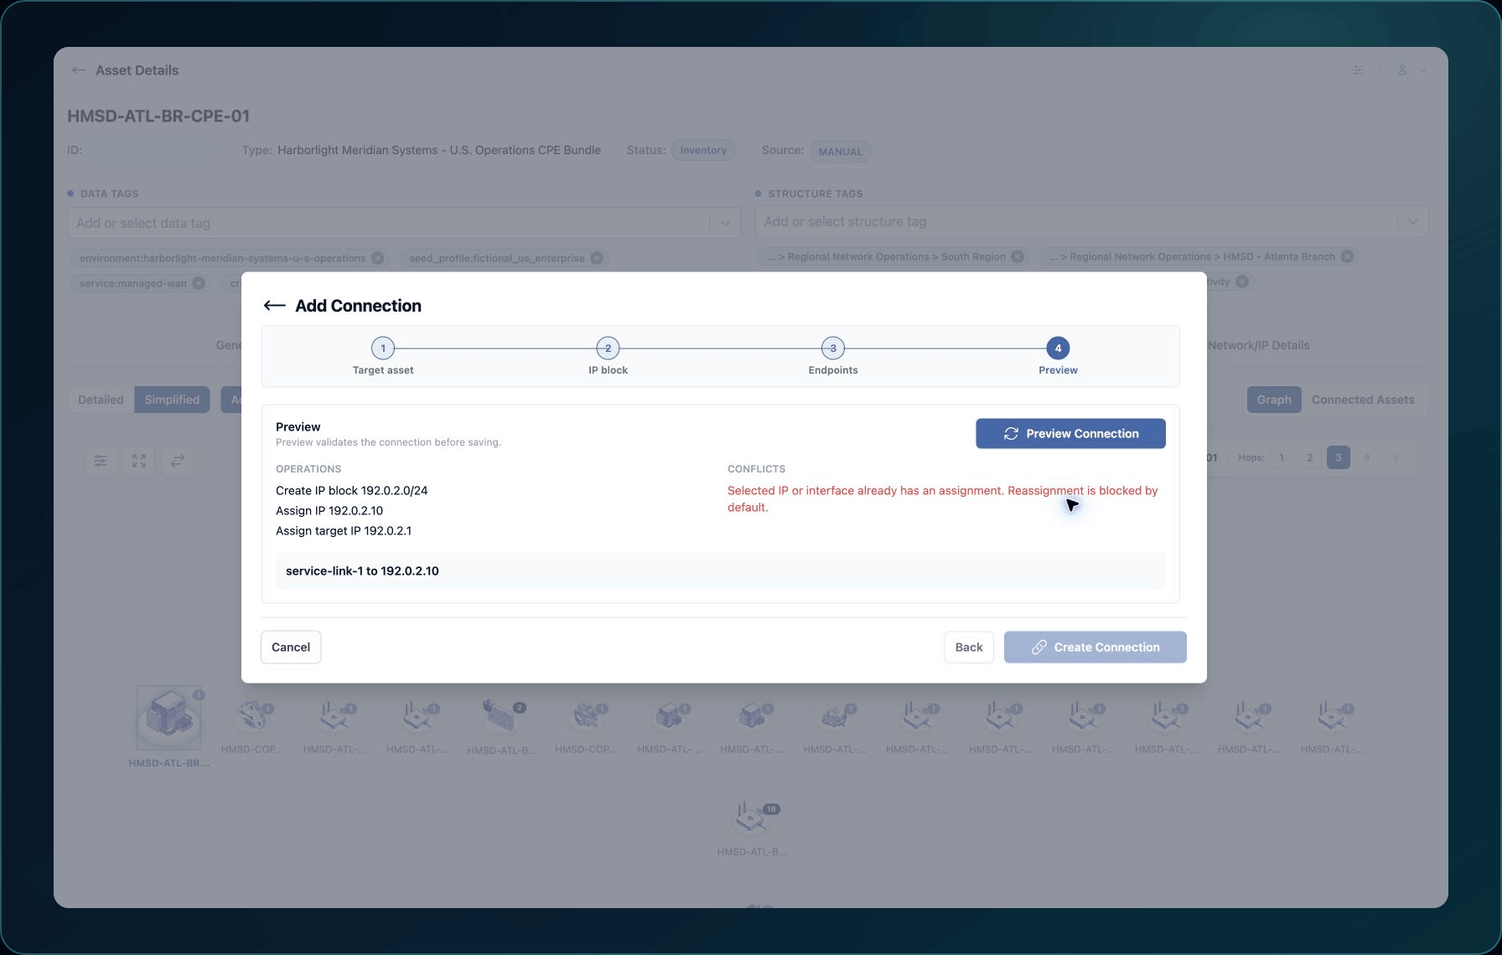
Task: Click the expand fullscreen graph icon
Action: pyautogui.click(x=139, y=461)
